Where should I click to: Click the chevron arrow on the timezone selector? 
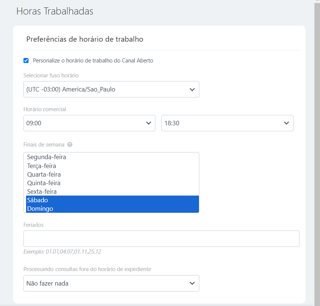[x=192, y=90]
